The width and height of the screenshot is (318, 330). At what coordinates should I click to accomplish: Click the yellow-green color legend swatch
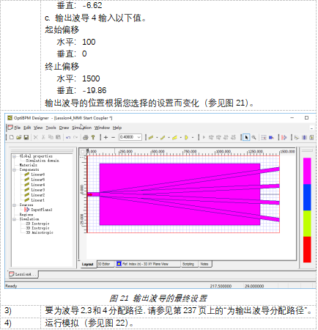(x=307, y=224)
